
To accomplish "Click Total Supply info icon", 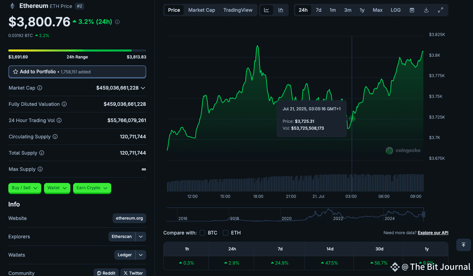I will [42, 153].
